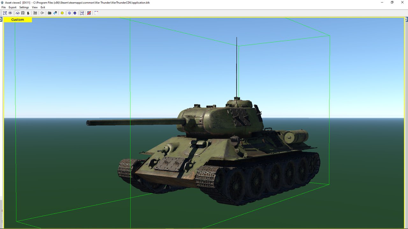
Task: Restore down the application window
Action: 392,2
